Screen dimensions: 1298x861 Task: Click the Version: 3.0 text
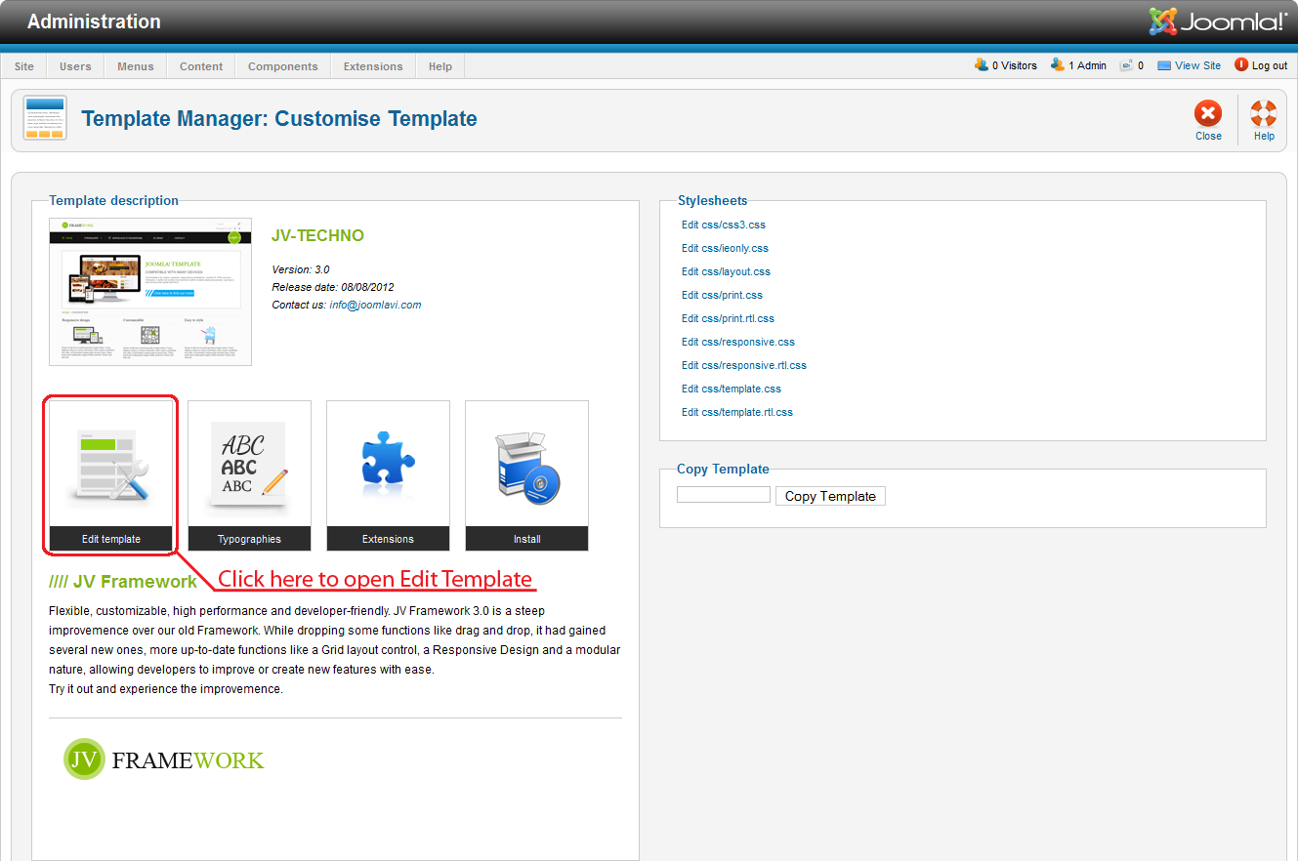[x=301, y=269]
